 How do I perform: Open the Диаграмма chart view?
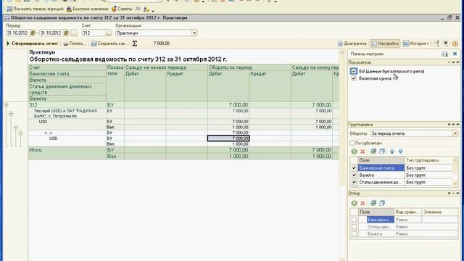pyautogui.click(x=352, y=43)
